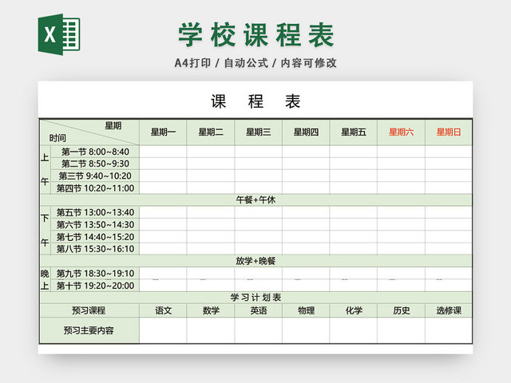
Task: Select row 第七节 14:40~15:20
Action: (x=95, y=237)
